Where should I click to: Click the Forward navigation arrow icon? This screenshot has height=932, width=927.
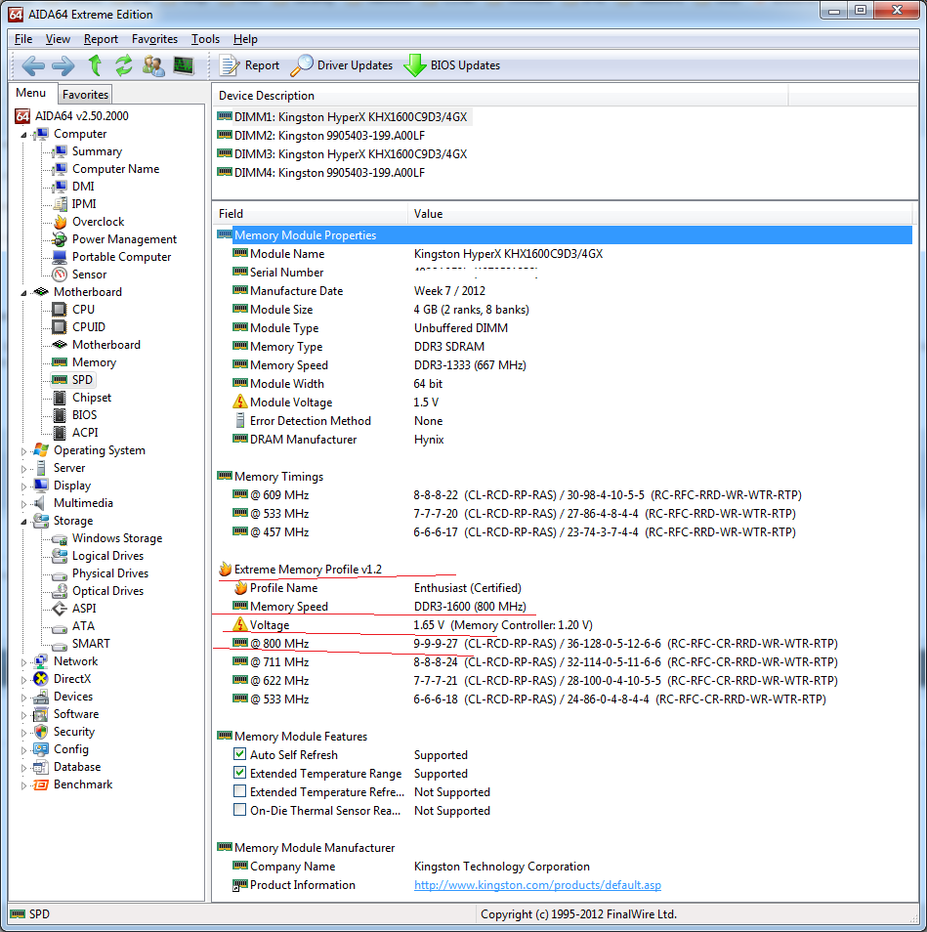pyautogui.click(x=63, y=65)
